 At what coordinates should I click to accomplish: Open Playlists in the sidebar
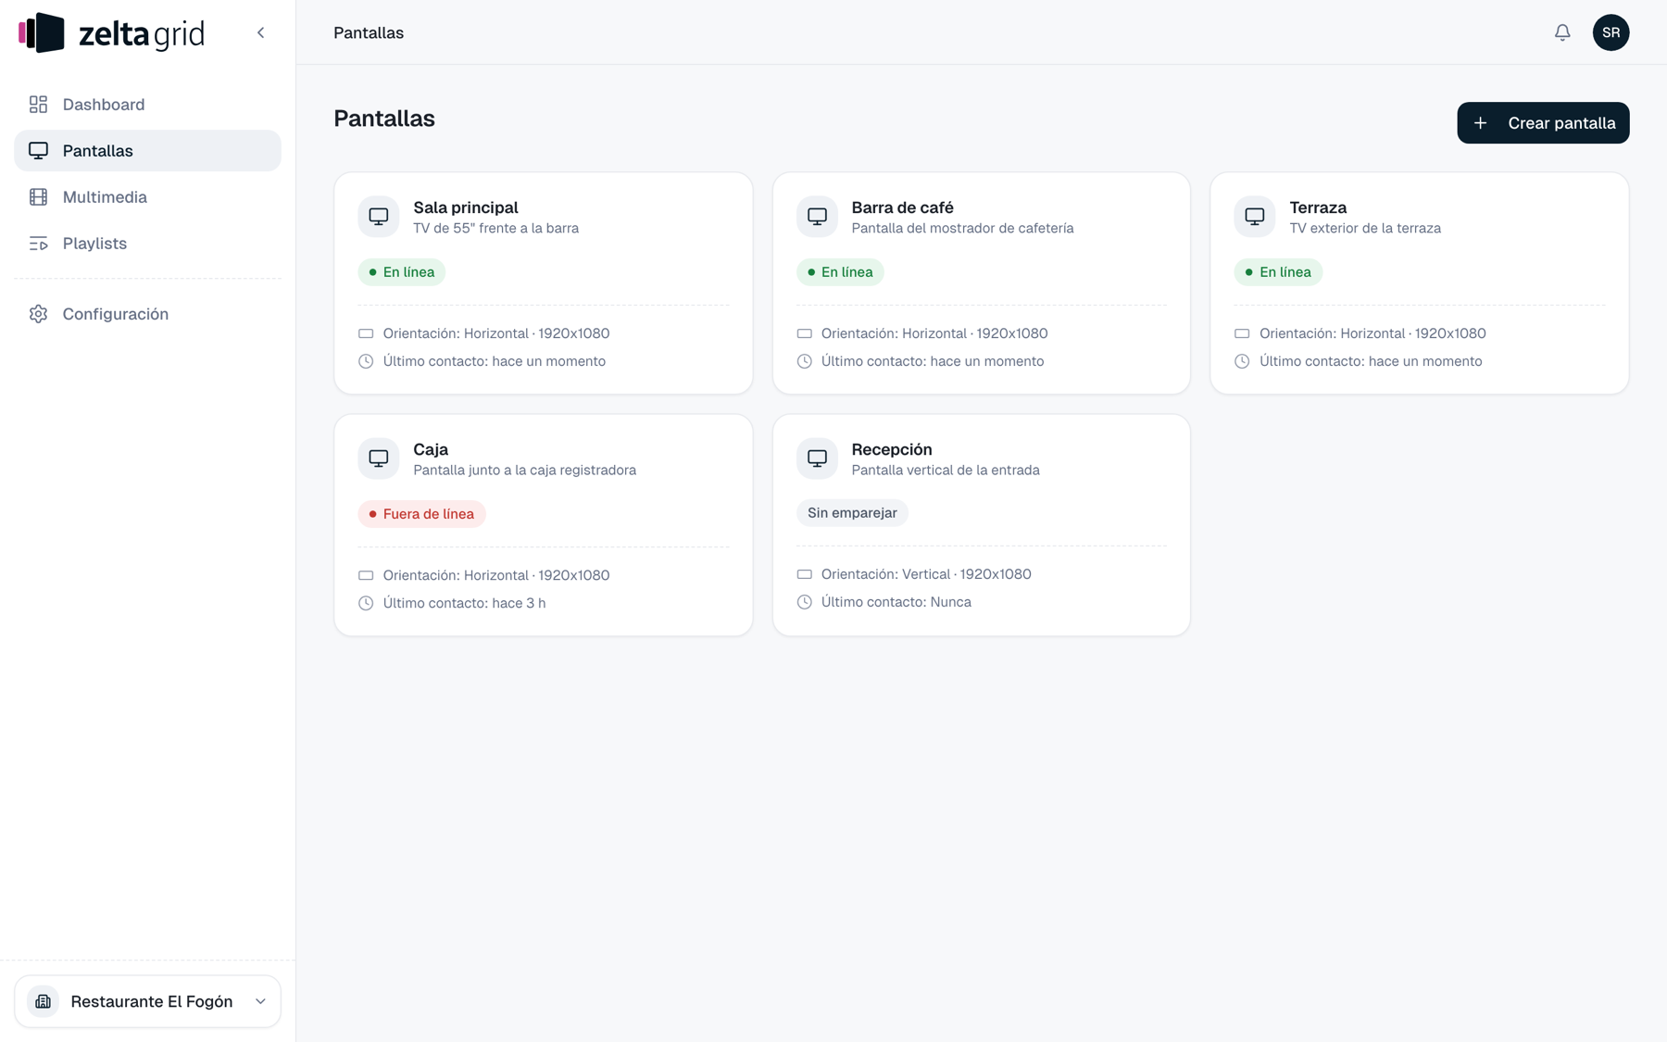[147, 244]
